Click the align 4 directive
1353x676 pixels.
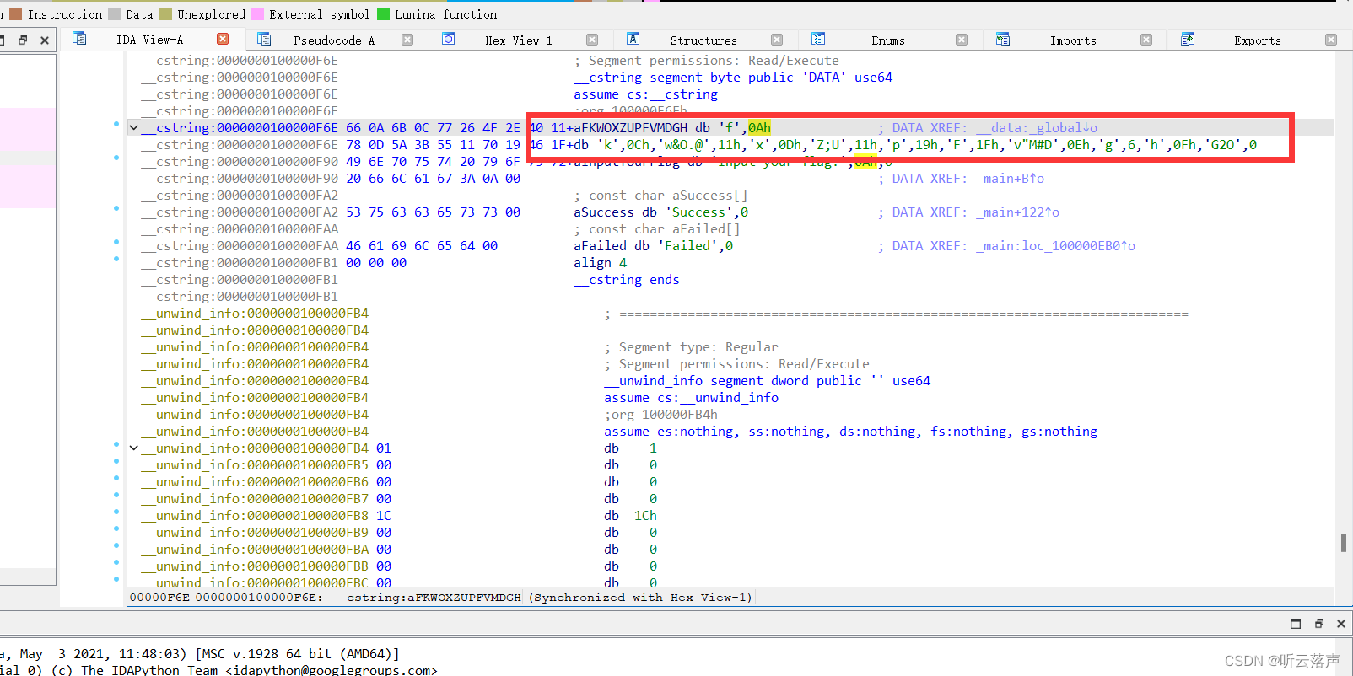click(x=600, y=263)
